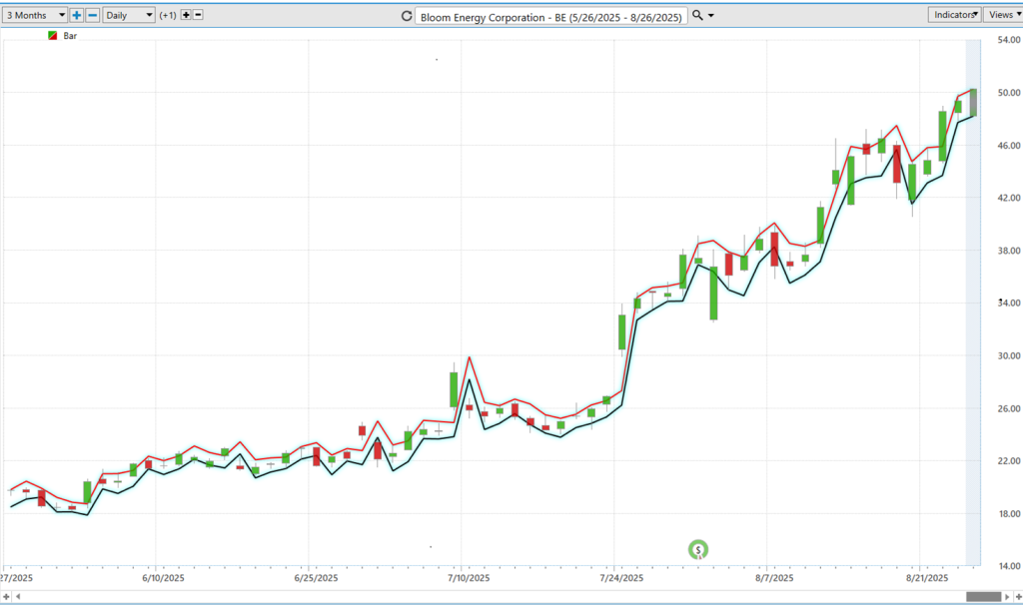Click the blue minus zoom-out button
The image size is (1023, 605).
click(x=92, y=15)
